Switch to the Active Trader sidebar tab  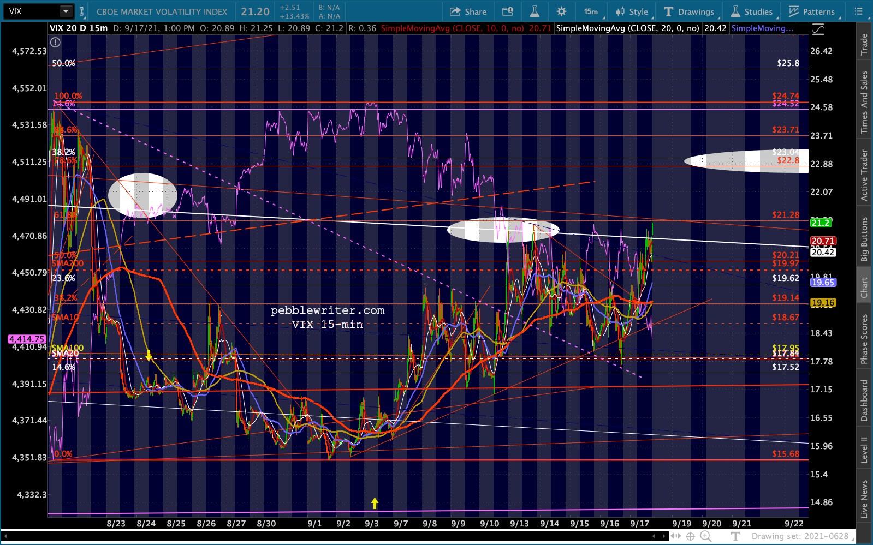[x=864, y=175]
